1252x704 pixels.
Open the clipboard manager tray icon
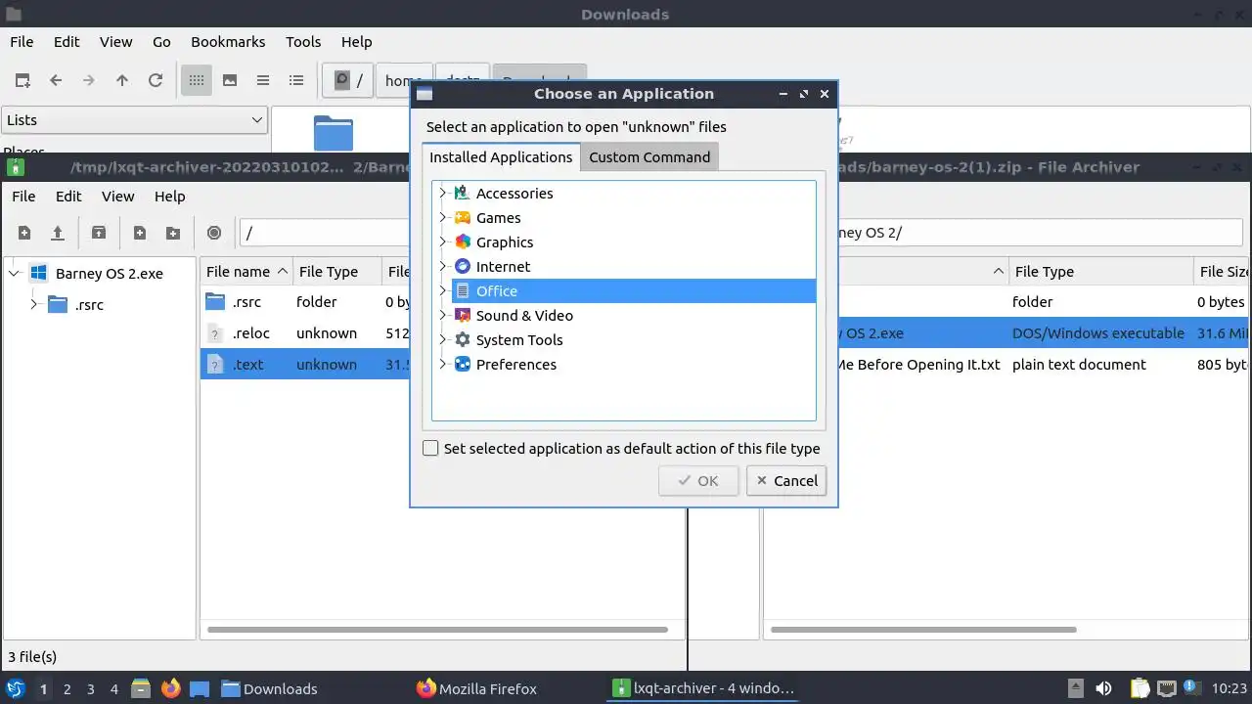(1140, 688)
